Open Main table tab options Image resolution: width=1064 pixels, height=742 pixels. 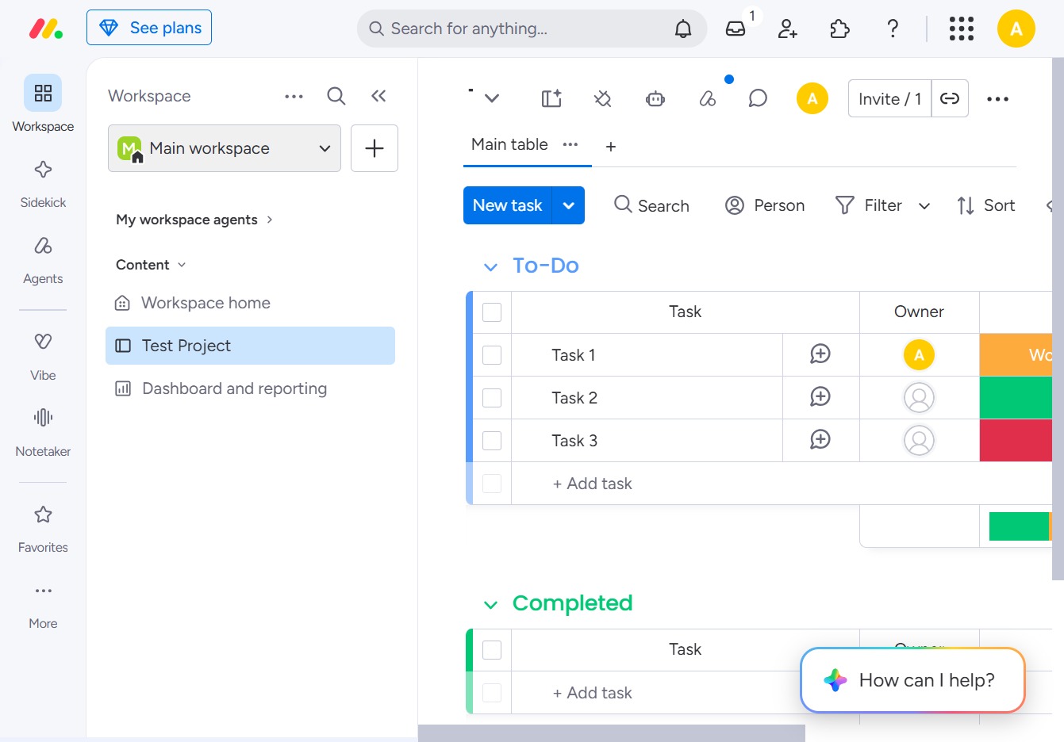pos(570,144)
